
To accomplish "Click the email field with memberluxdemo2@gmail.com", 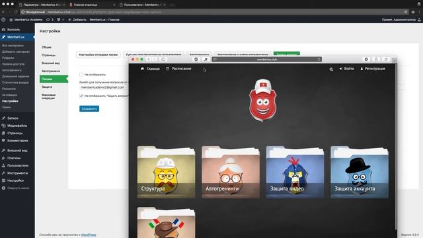I will 104,87.
